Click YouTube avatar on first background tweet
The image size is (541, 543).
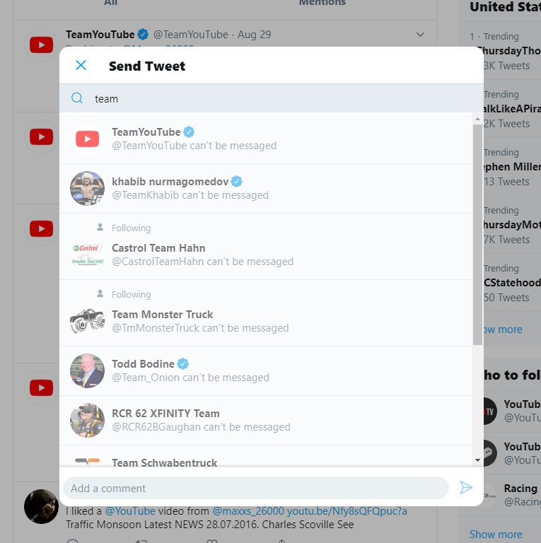[41, 45]
